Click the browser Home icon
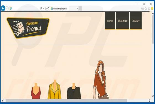 click(143, 9)
